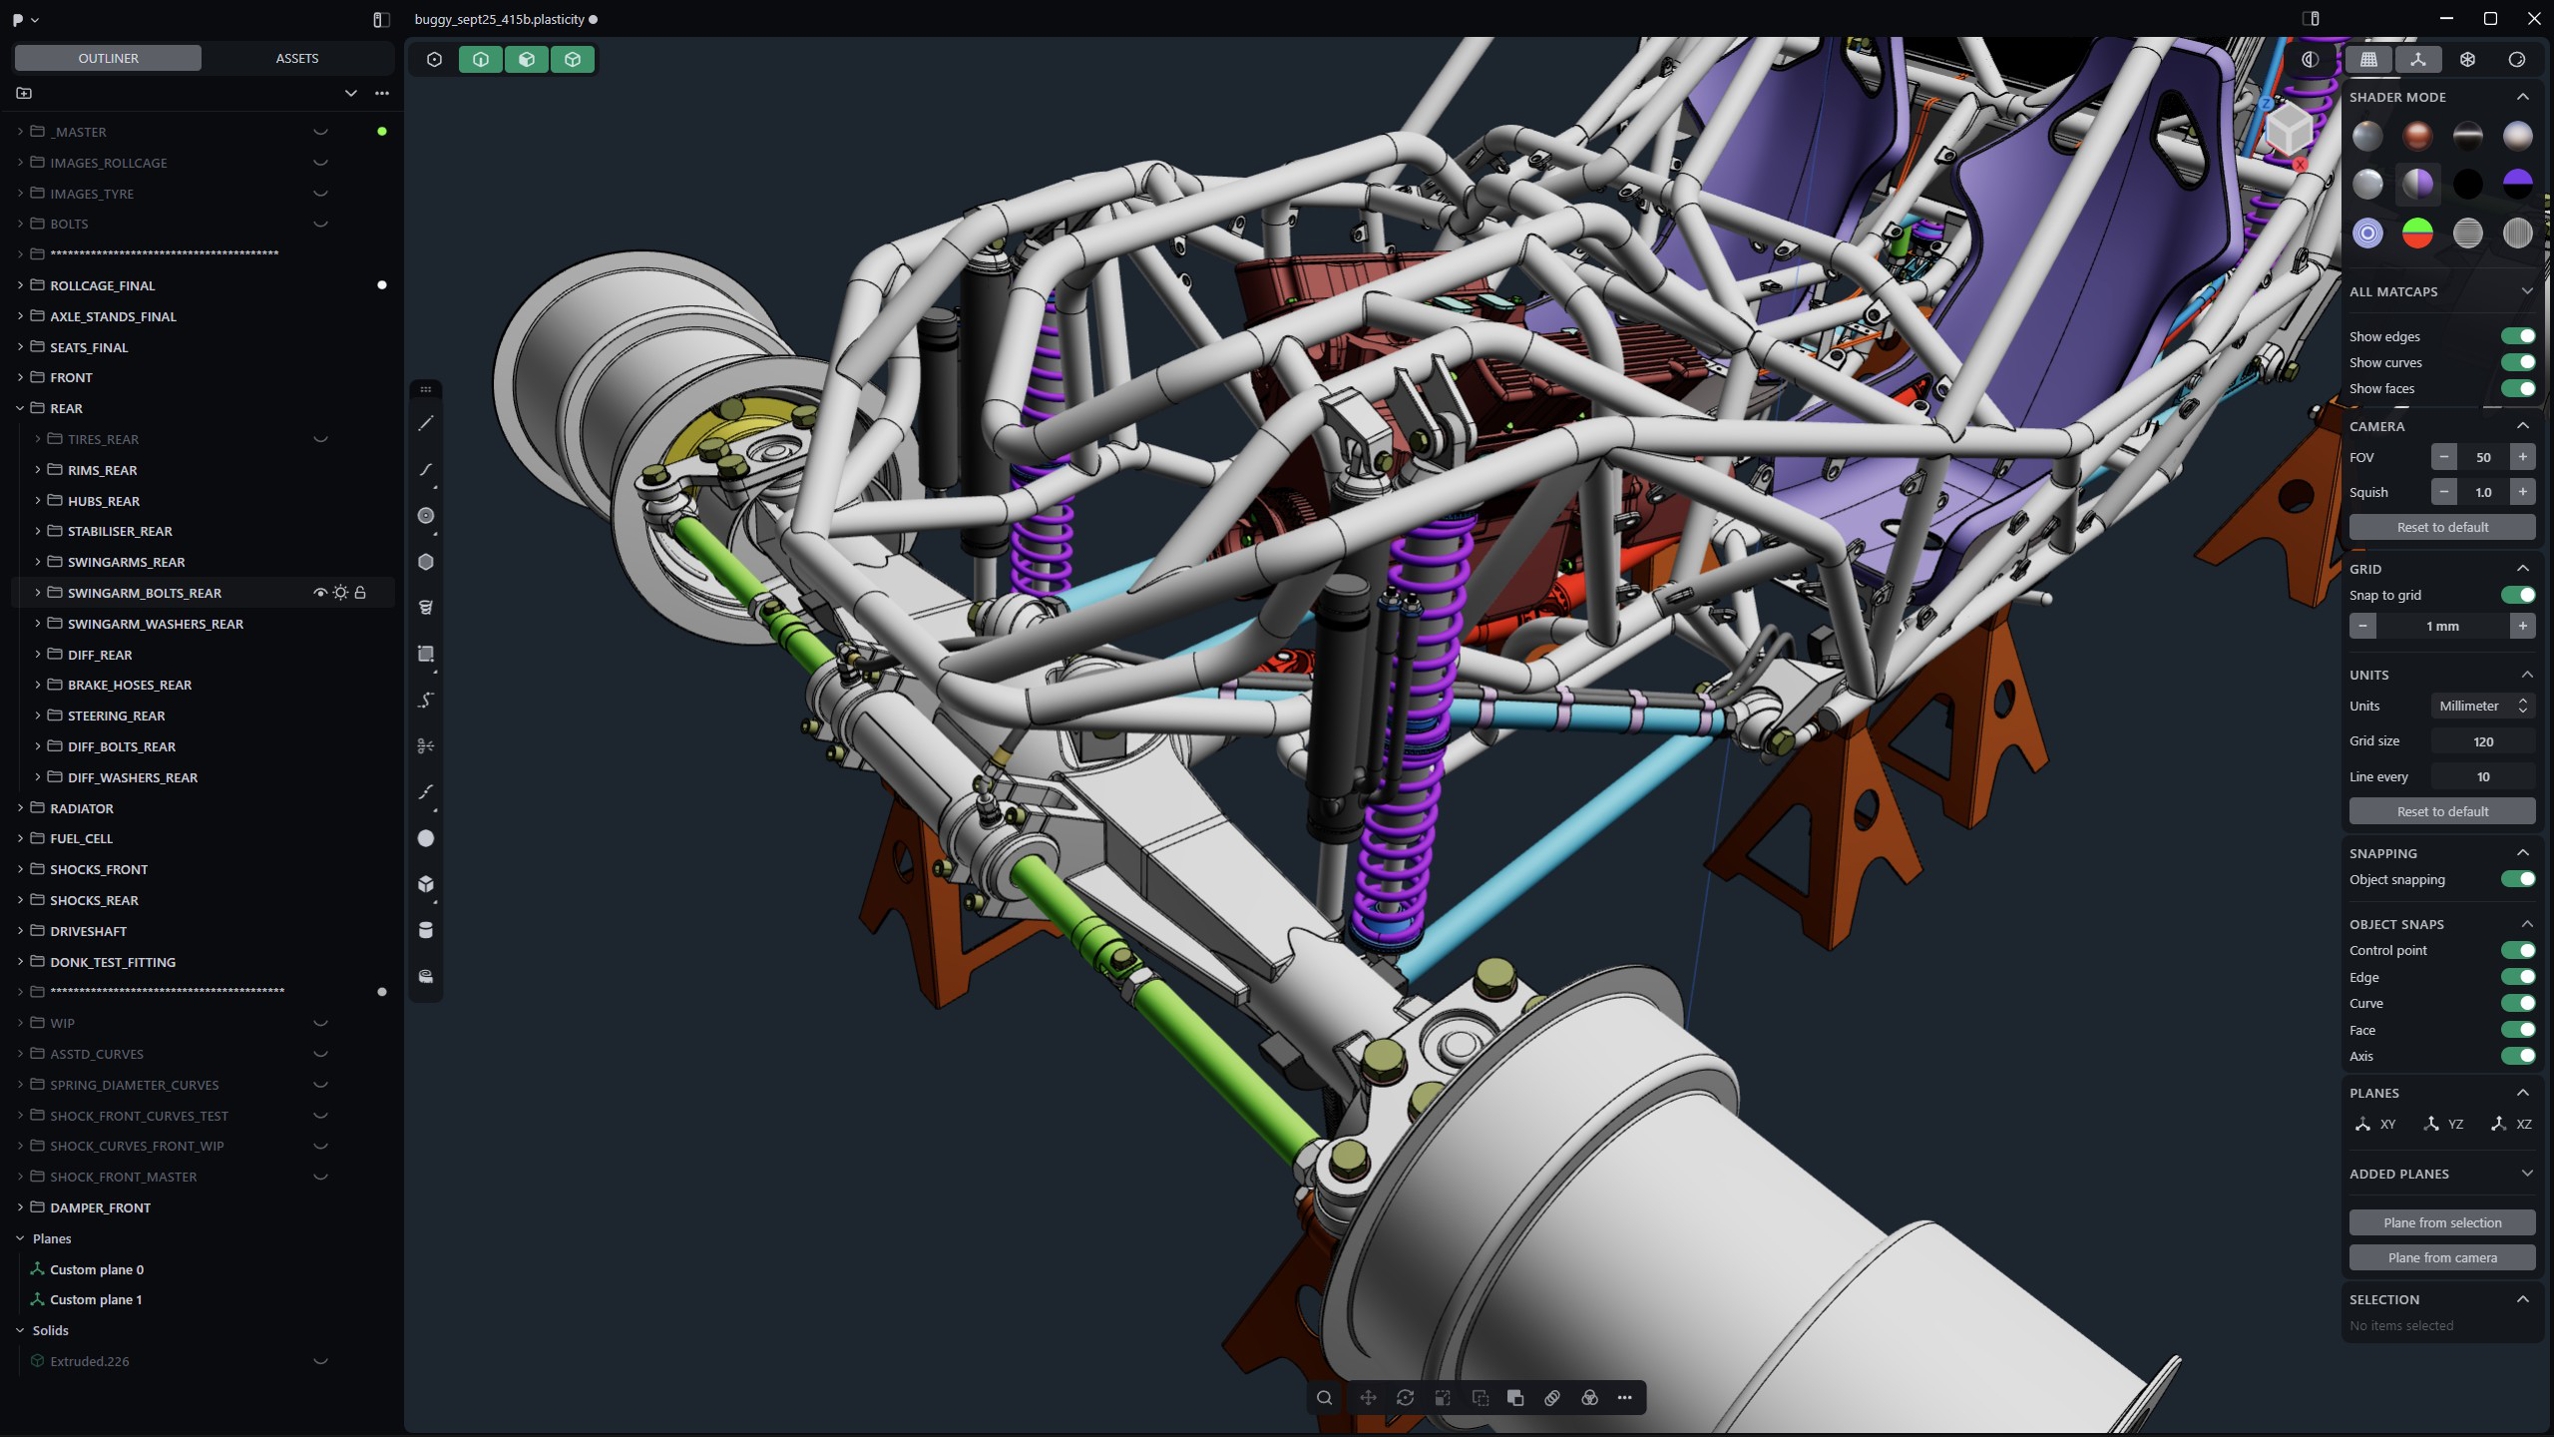This screenshot has height=1437, width=2554.
Task: Click the search icon in the bottom toolbar
Action: click(1324, 1398)
